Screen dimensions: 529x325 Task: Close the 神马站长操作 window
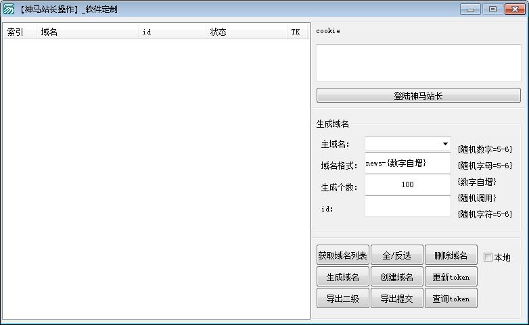[515, 9]
